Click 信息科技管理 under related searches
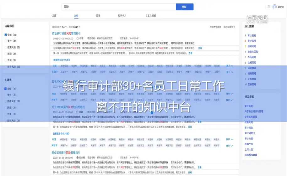287x176 pixels. (x=251, y=155)
